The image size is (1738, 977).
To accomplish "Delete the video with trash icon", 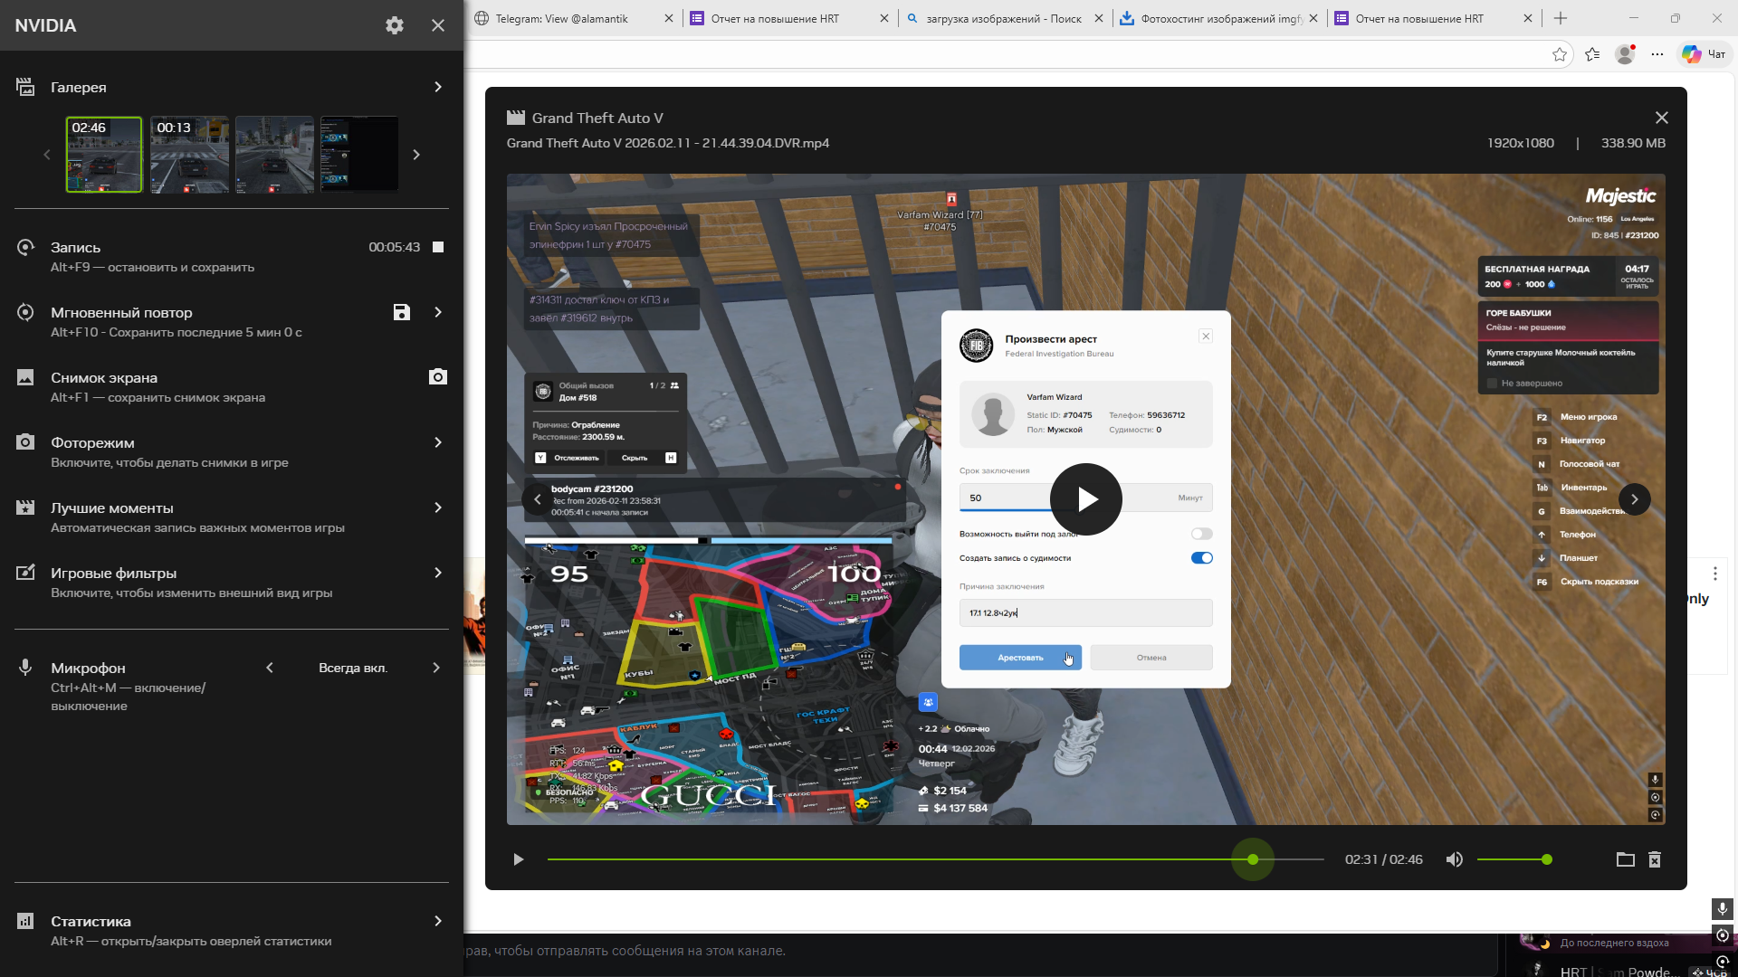I will coord(1655,859).
